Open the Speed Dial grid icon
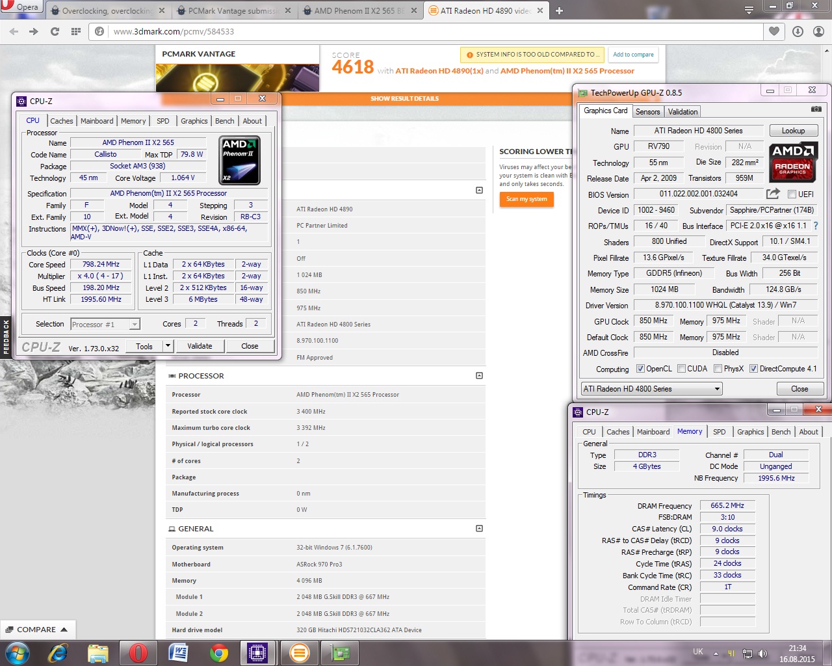 click(75, 31)
